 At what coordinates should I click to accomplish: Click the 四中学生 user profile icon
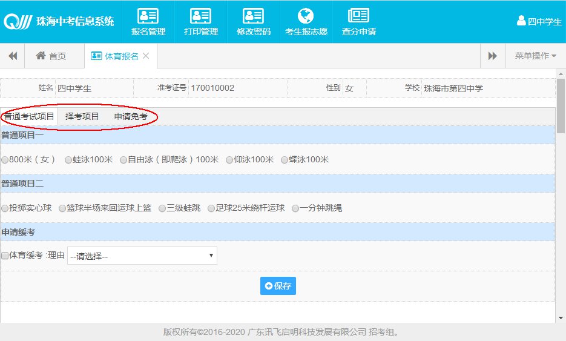(x=521, y=21)
